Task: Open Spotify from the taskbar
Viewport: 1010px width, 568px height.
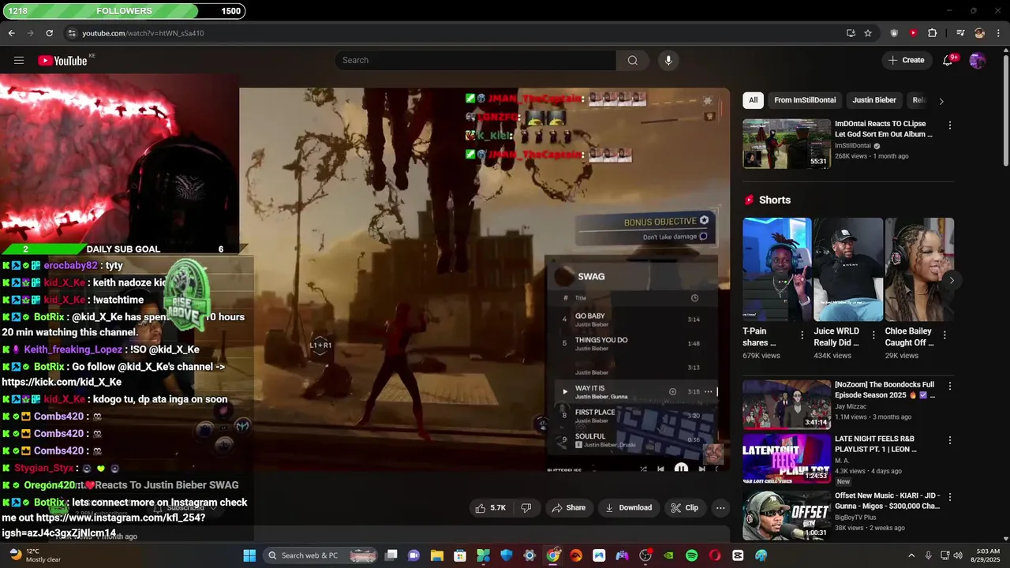Action: coord(691,555)
